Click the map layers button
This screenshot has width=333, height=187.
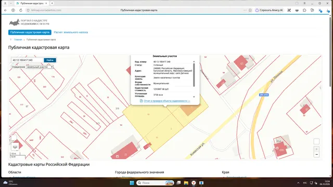[15, 146]
